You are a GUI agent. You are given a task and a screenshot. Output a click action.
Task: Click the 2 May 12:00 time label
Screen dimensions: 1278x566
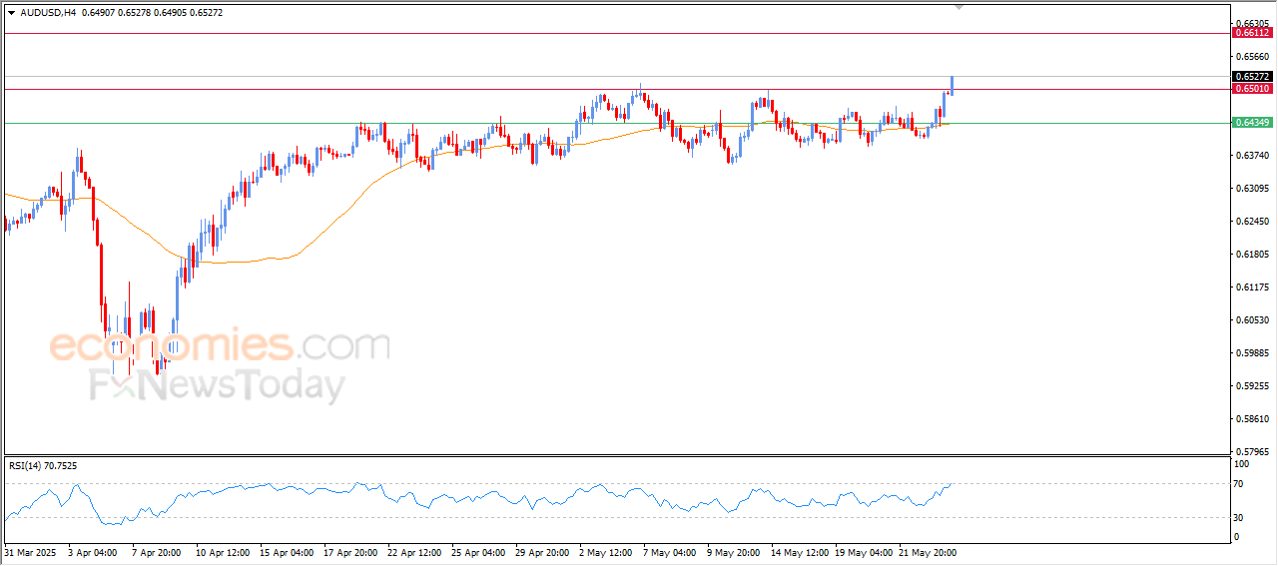click(606, 551)
